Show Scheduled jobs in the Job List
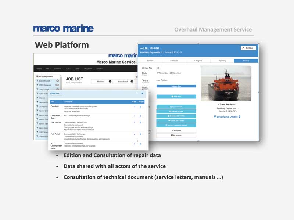Viewport: 294px width, 220px height. (123, 82)
